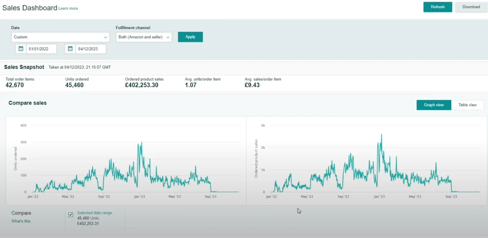This screenshot has height=238, width=488.
Task: Click the Selected date range label
Action: [x=95, y=213]
